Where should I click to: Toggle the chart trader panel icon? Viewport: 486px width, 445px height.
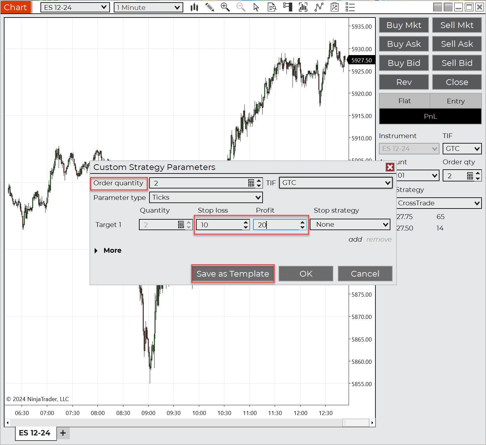click(288, 7)
